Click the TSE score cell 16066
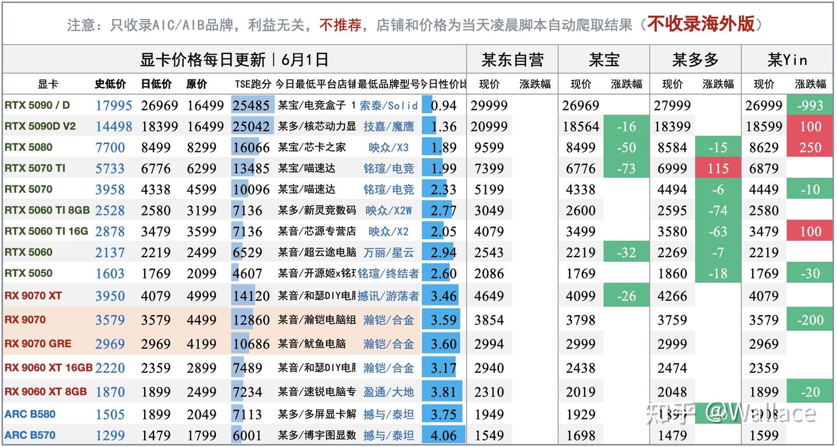Image resolution: width=837 pixels, height=447 pixels. pos(251,147)
